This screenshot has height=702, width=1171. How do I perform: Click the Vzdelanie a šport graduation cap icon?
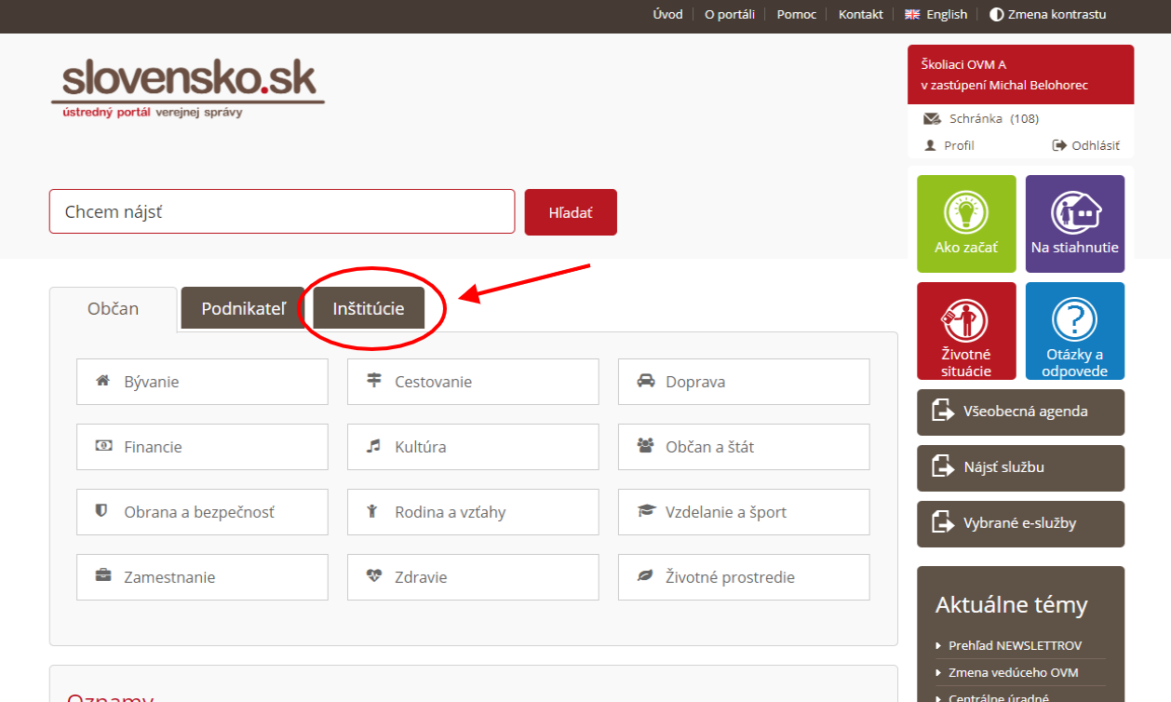[x=646, y=511]
